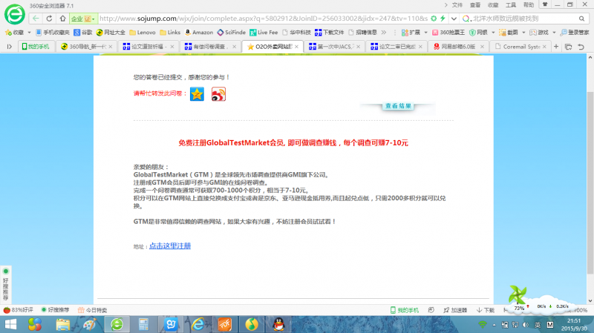Switch to the 论文道型析福 tab

pos(148,47)
